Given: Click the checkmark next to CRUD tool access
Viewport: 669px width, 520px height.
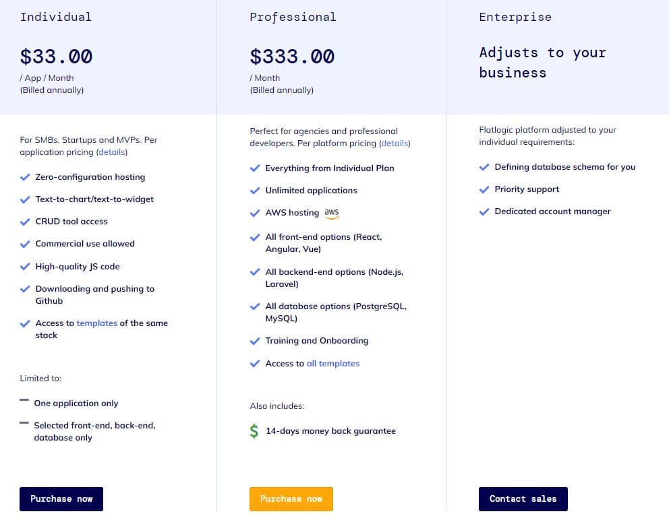Looking at the screenshot, I should (25, 221).
